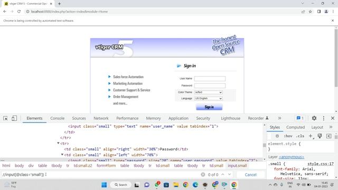Select html in the breadcrumb trail
This screenshot has height=190, width=338.
[6, 166]
